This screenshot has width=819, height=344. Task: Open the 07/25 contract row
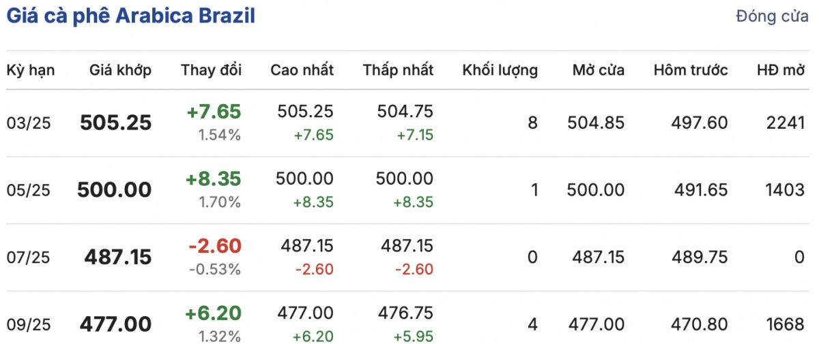pyautogui.click(x=29, y=257)
